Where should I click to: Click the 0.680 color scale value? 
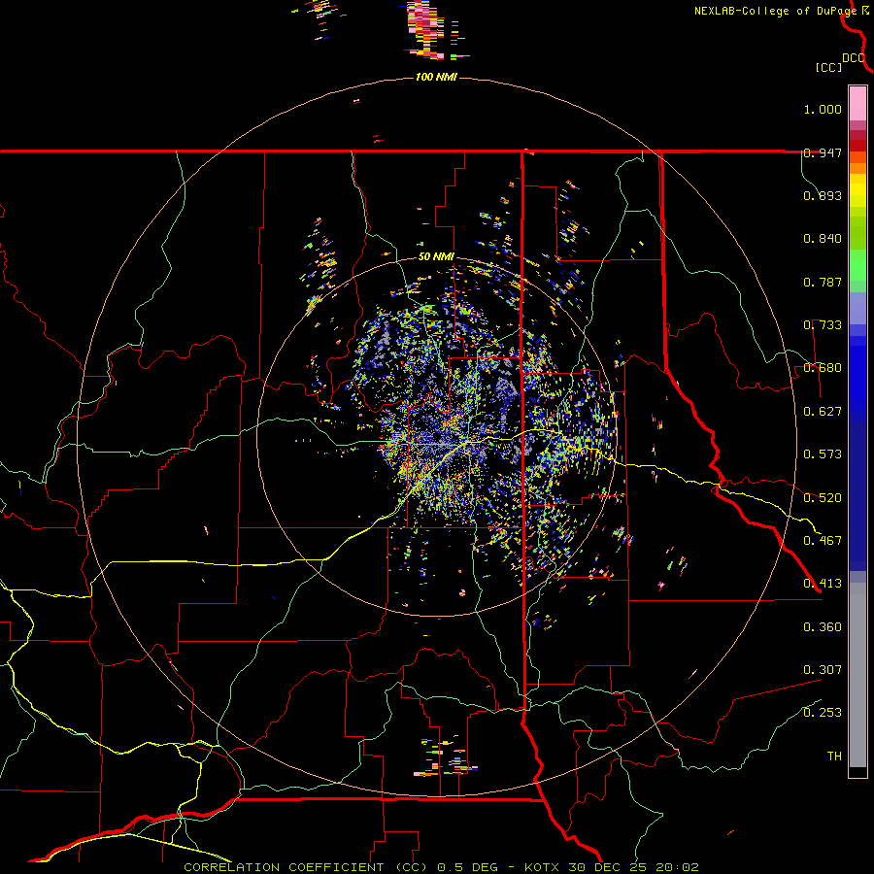click(x=823, y=368)
